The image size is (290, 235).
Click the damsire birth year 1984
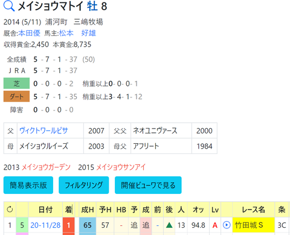(x=204, y=146)
